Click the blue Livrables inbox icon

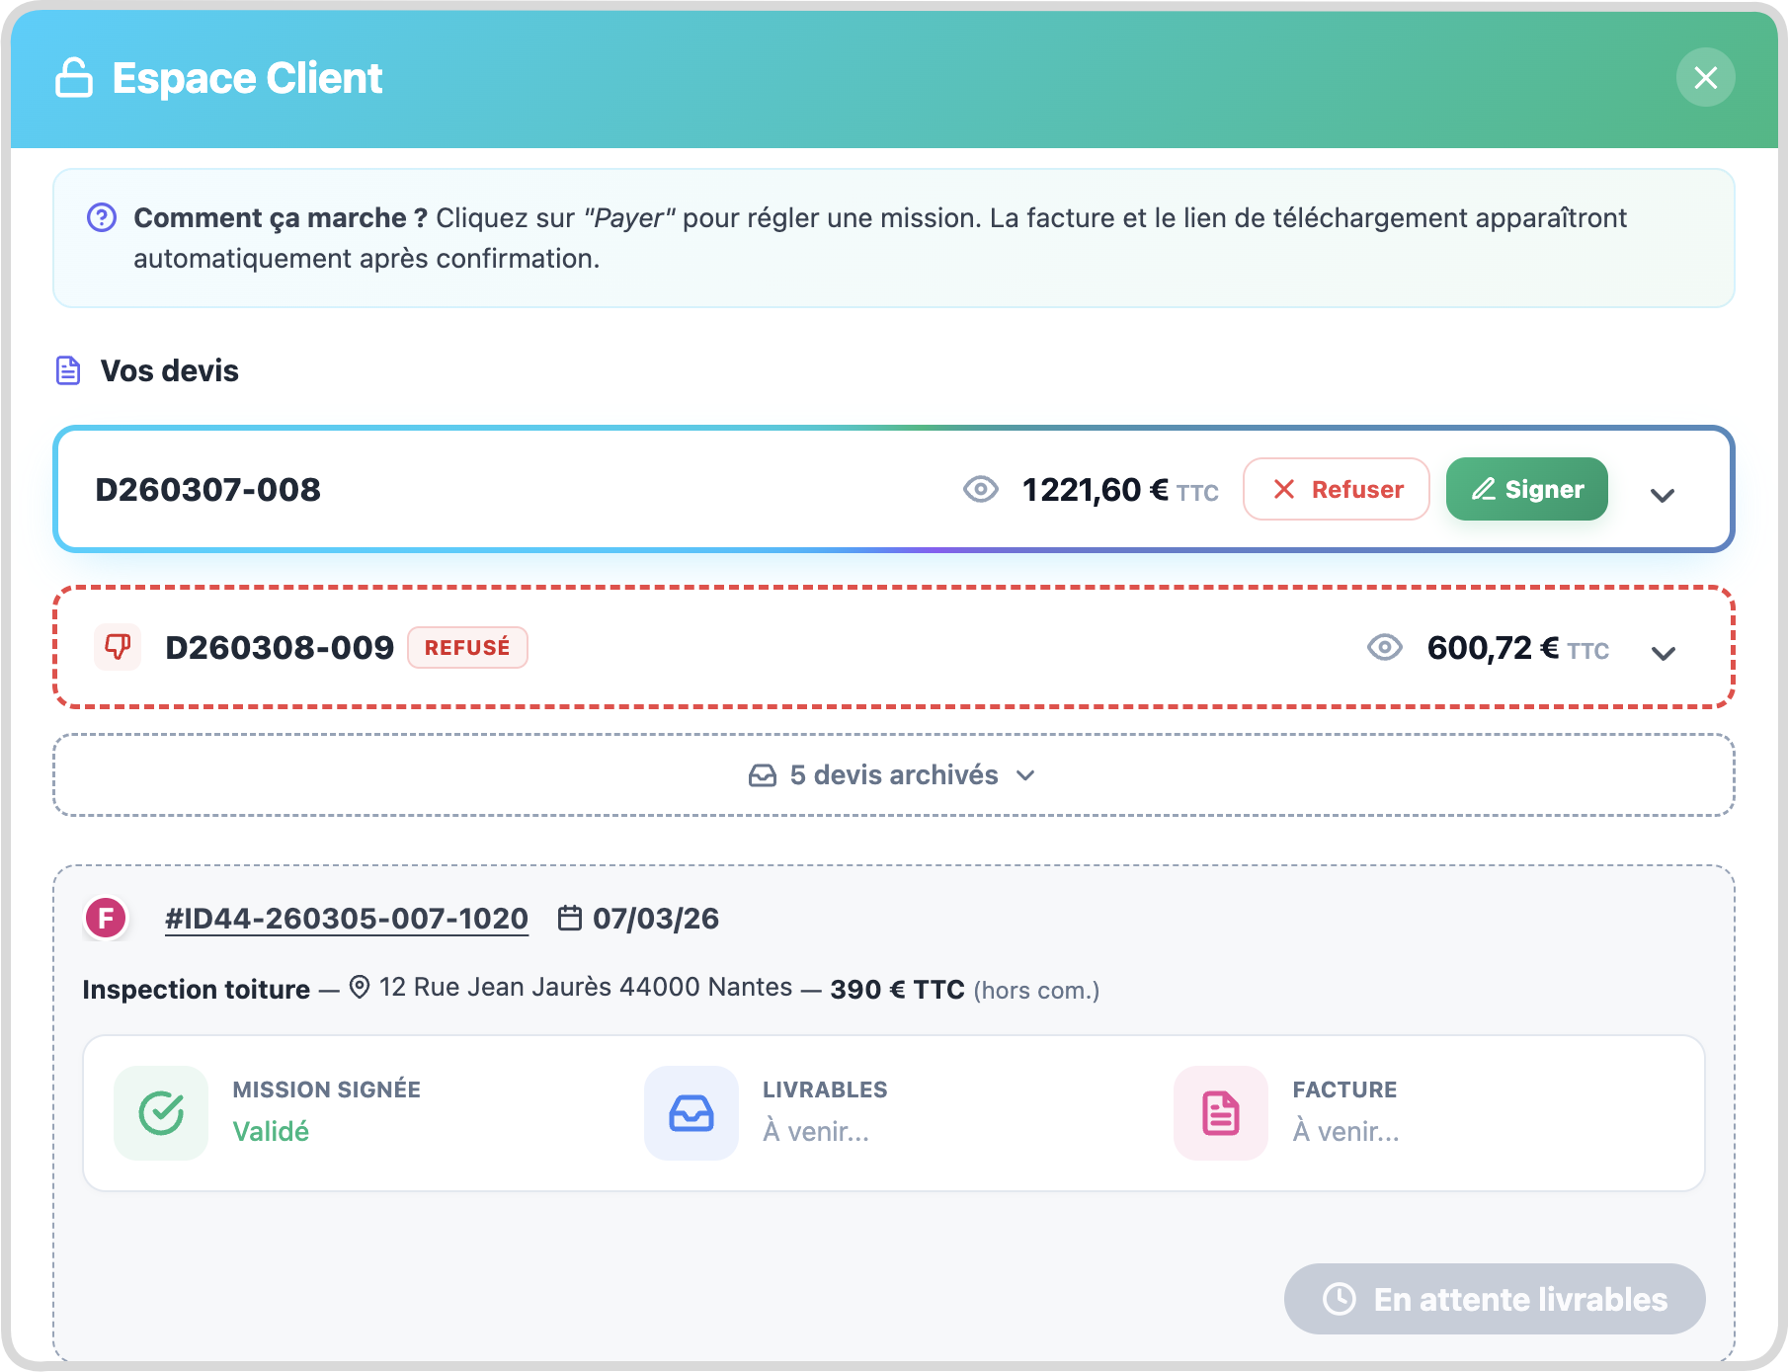(x=691, y=1113)
